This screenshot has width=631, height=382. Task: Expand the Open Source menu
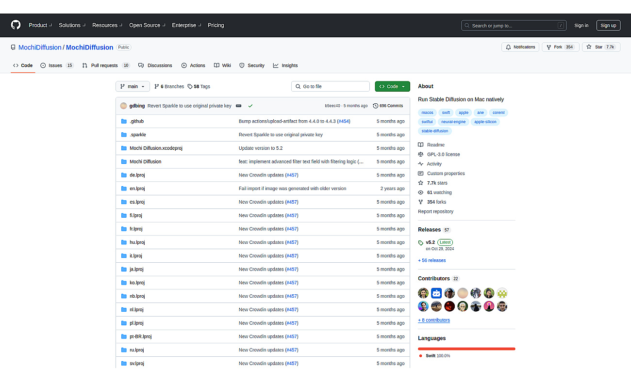[x=147, y=25]
